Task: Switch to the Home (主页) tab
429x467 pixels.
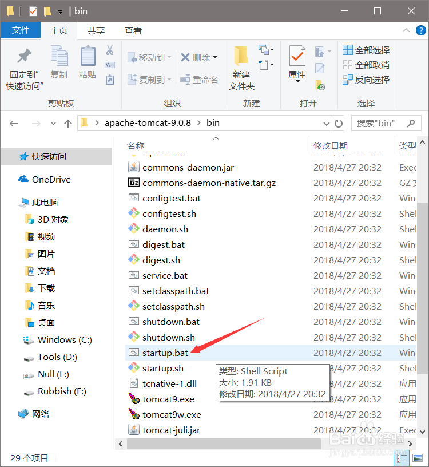Action: tap(59, 31)
